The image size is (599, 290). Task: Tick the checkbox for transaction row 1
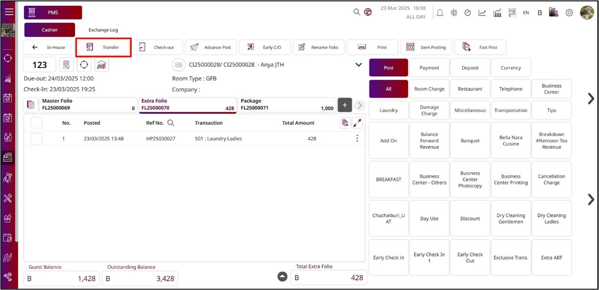[x=37, y=139]
